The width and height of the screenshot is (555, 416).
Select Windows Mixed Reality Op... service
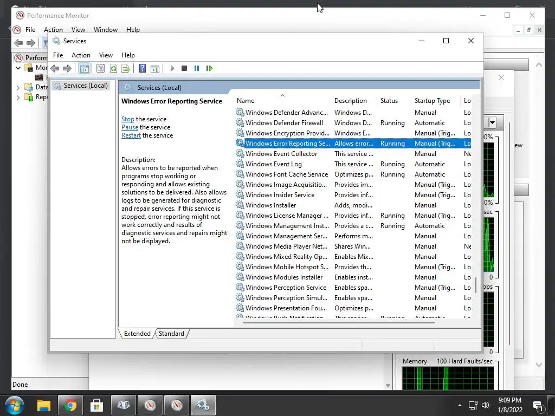click(353, 256)
